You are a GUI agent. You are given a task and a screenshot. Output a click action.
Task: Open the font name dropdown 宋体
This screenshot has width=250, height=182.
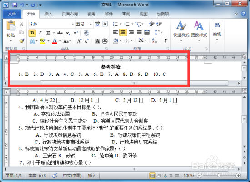73,24
